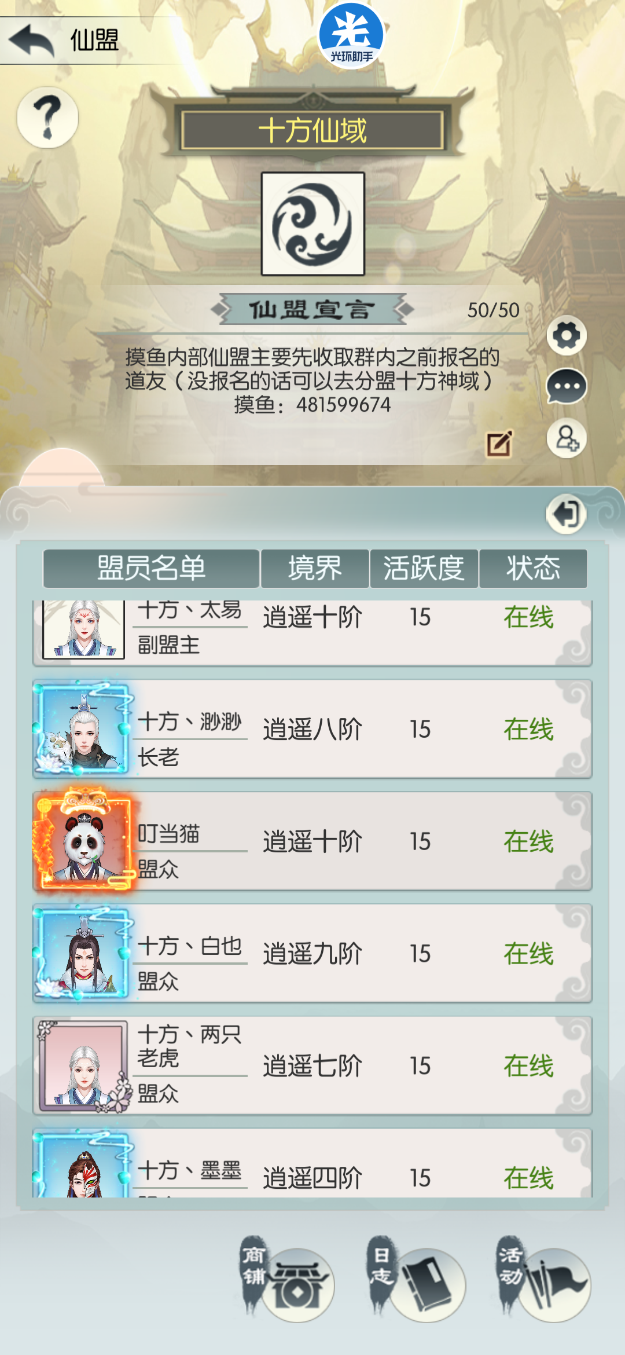Sort by 盟员名单 column header

[x=151, y=568]
